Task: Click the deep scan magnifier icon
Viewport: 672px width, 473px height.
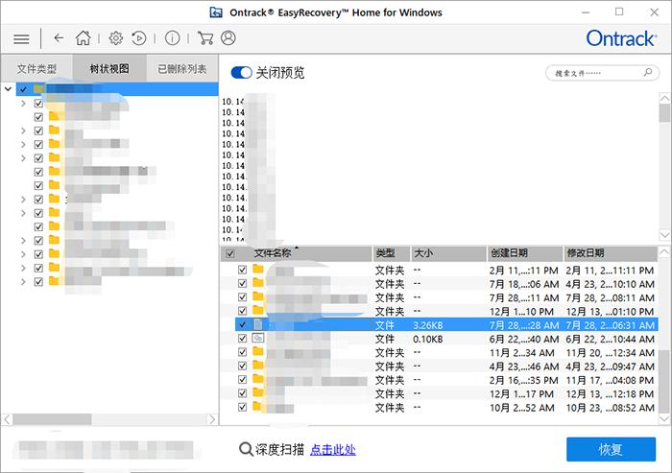Action: coord(246,449)
